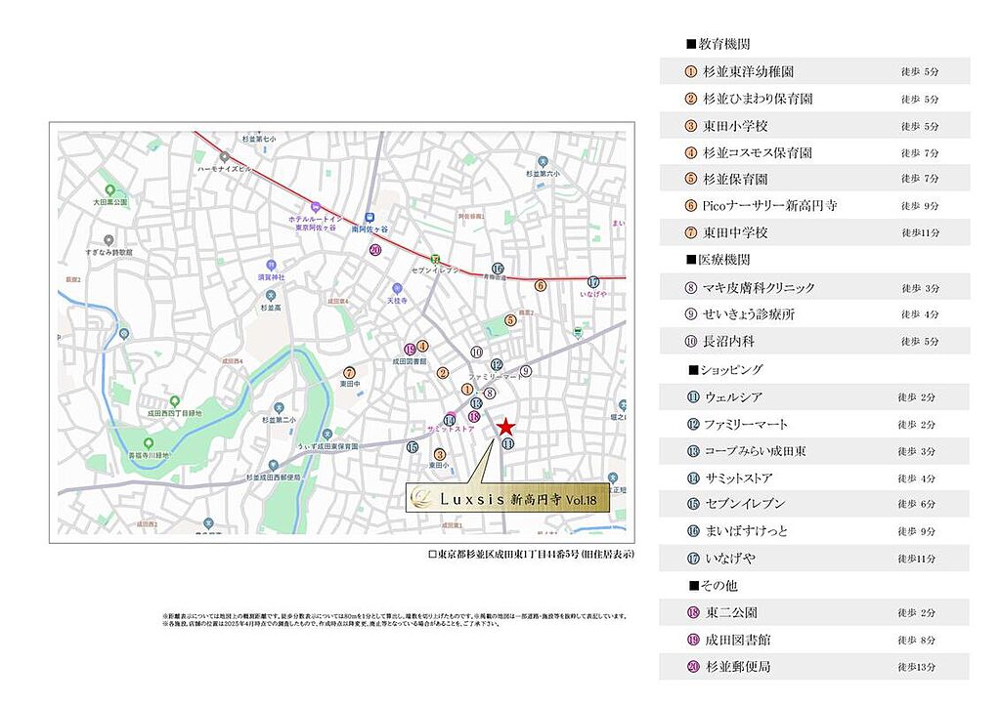
Task: Select いなげや row in the legend list
Action: click(x=814, y=558)
